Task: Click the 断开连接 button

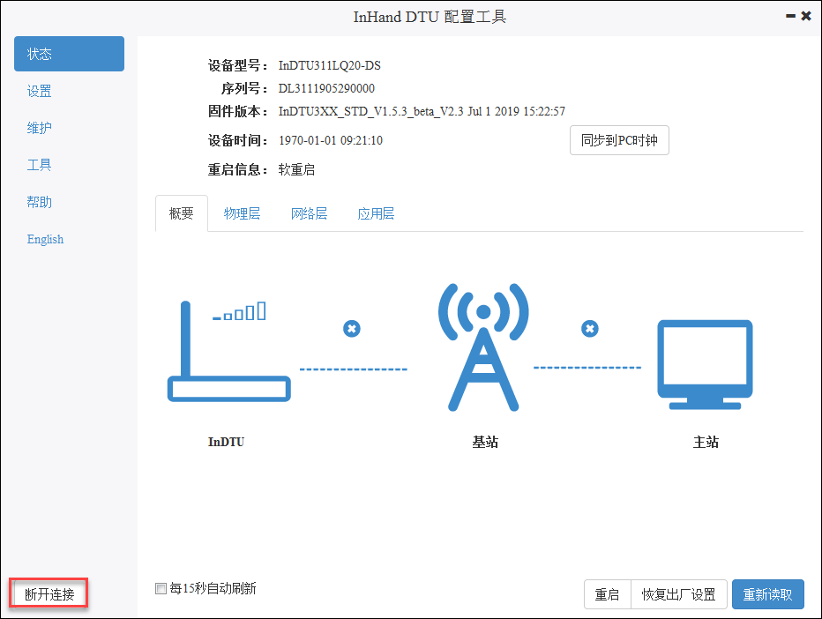Action: point(49,594)
